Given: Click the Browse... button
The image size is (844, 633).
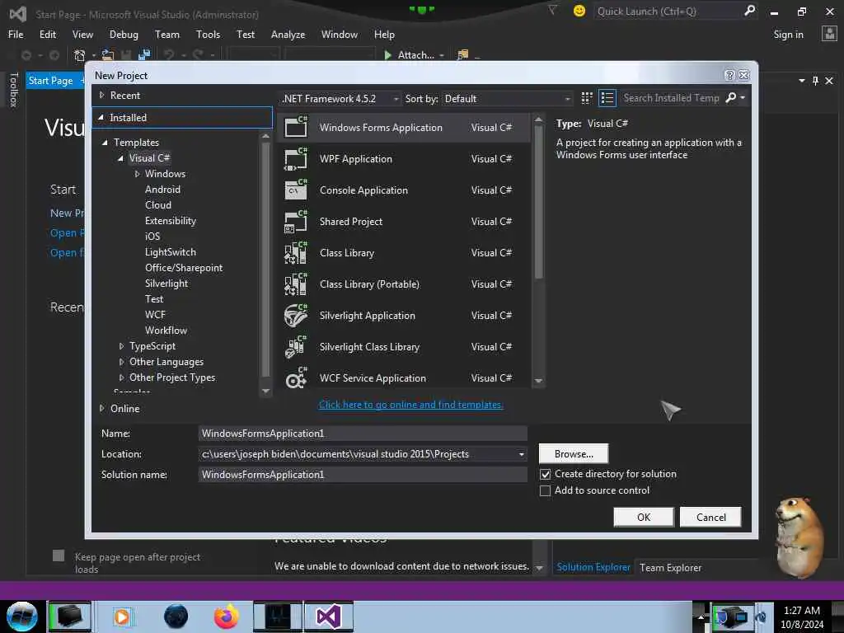Looking at the screenshot, I should click(x=574, y=454).
